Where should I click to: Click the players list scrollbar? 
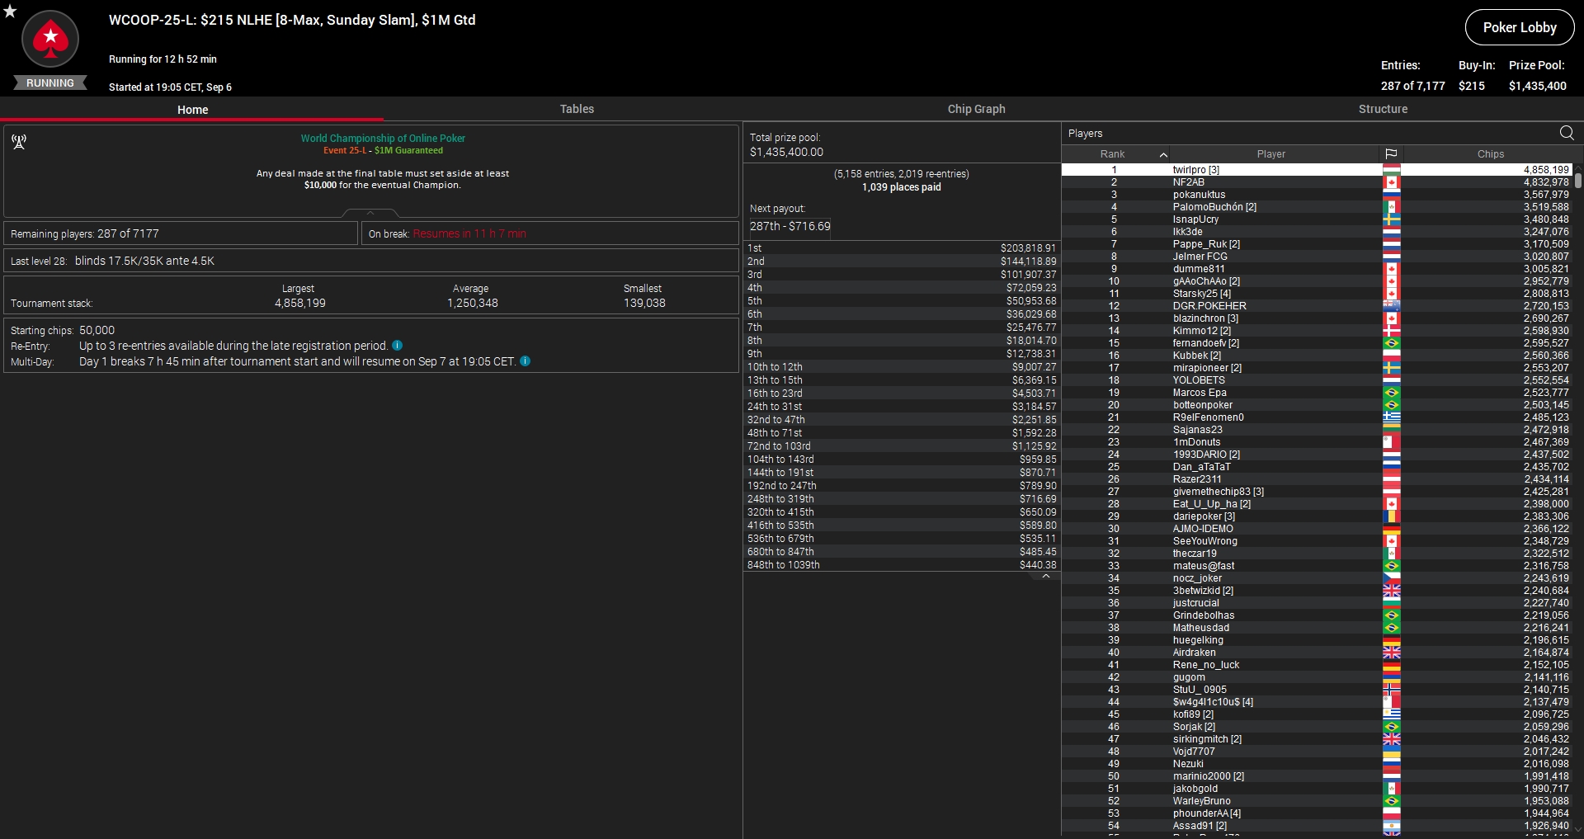click(x=1578, y=180)
